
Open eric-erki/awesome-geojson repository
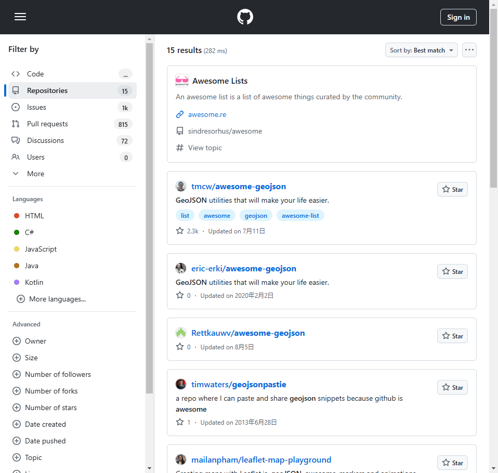[x=244, y=269]
